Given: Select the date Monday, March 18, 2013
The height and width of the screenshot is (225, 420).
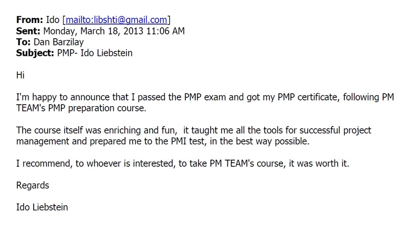Looking at the screenshot, I should (x=93, y=31).
